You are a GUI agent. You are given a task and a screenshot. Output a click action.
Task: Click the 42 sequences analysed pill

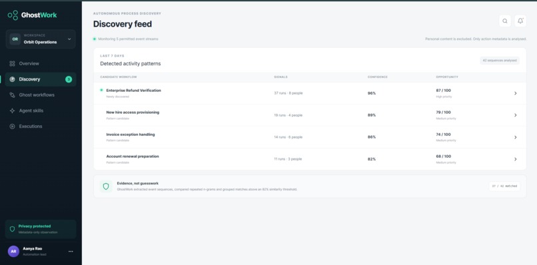(499, 61)
